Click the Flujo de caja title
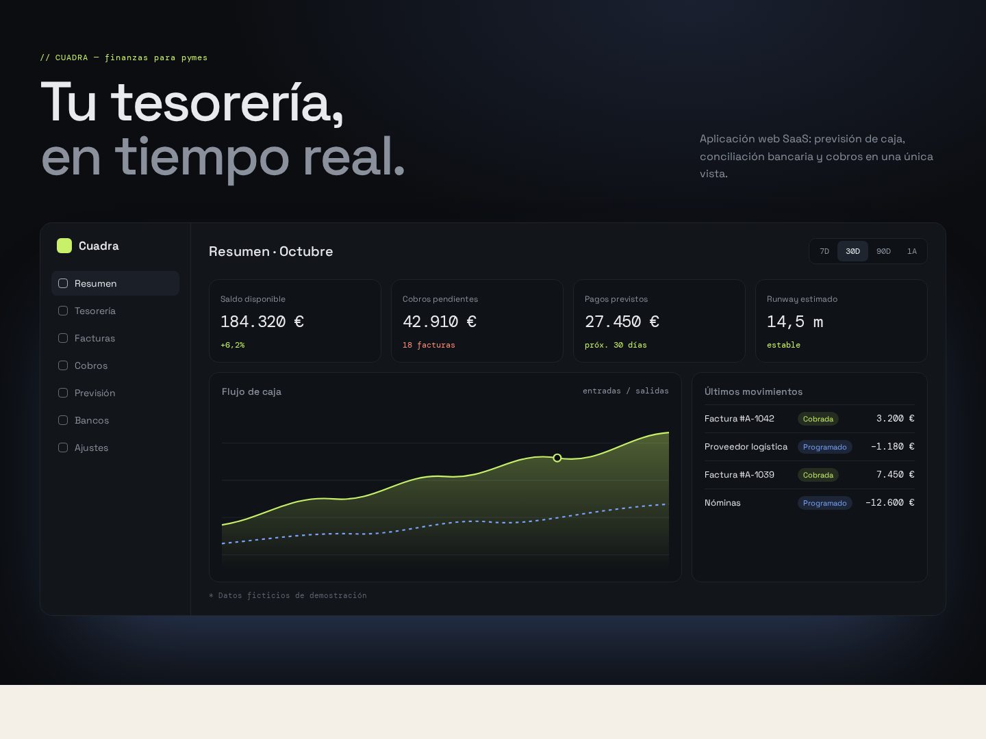This screenshot has height=739, width=986. (251, 391)
